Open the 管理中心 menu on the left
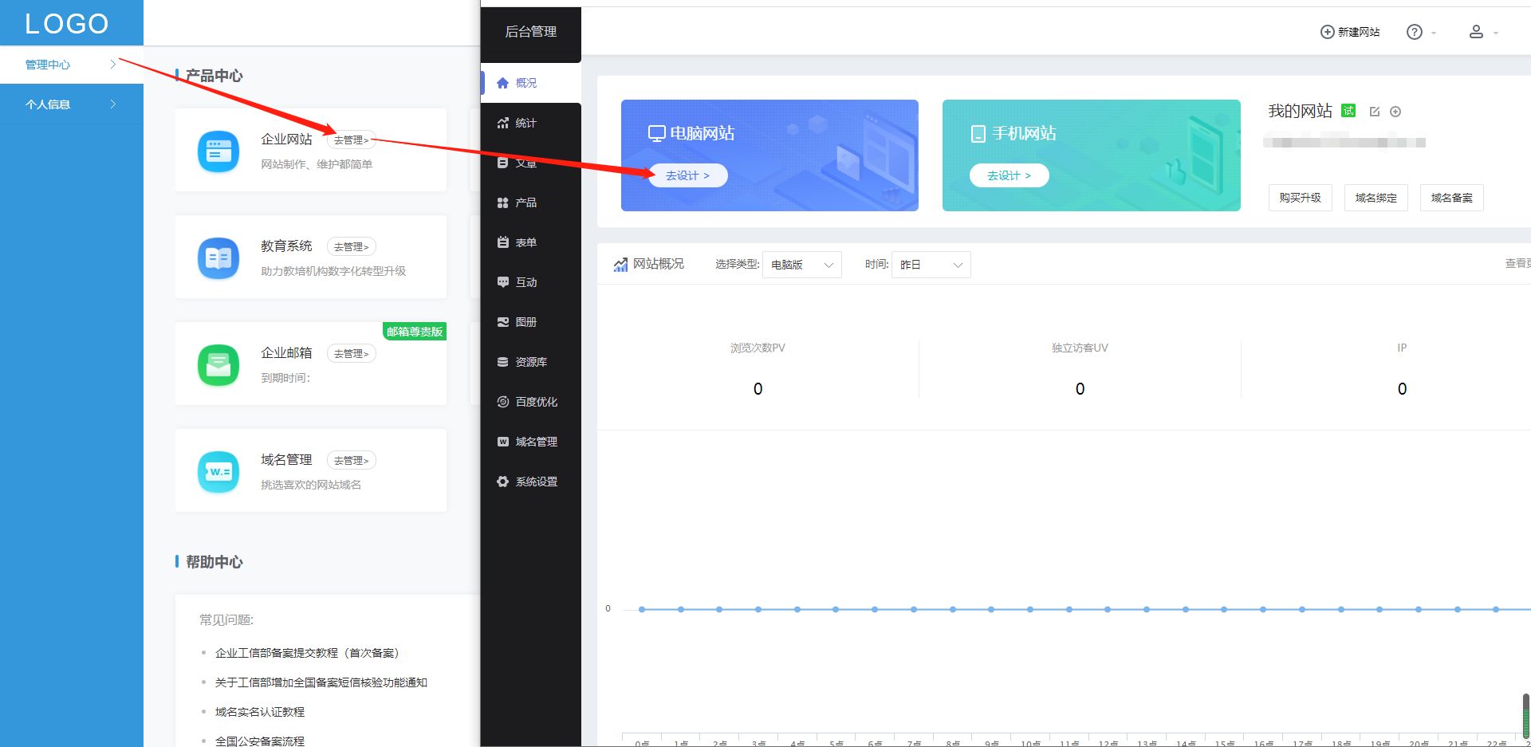This screenshot has width=1531, height=747. (x=46, y=65)
